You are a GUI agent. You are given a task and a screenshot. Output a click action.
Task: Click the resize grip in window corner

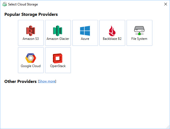(x=168, y=127)
